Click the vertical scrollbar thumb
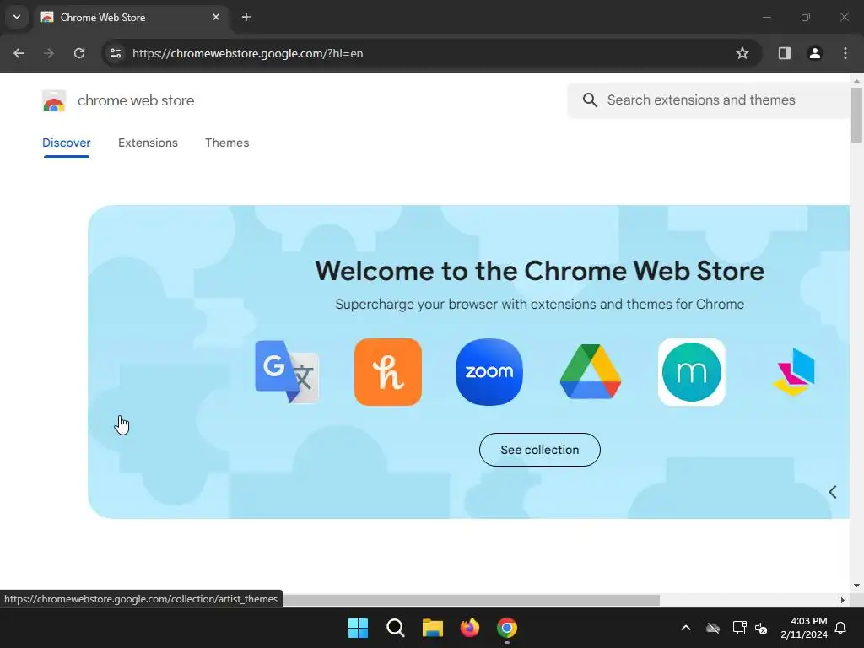This screenshot has width=864, height=648. (x=856, y=115)
